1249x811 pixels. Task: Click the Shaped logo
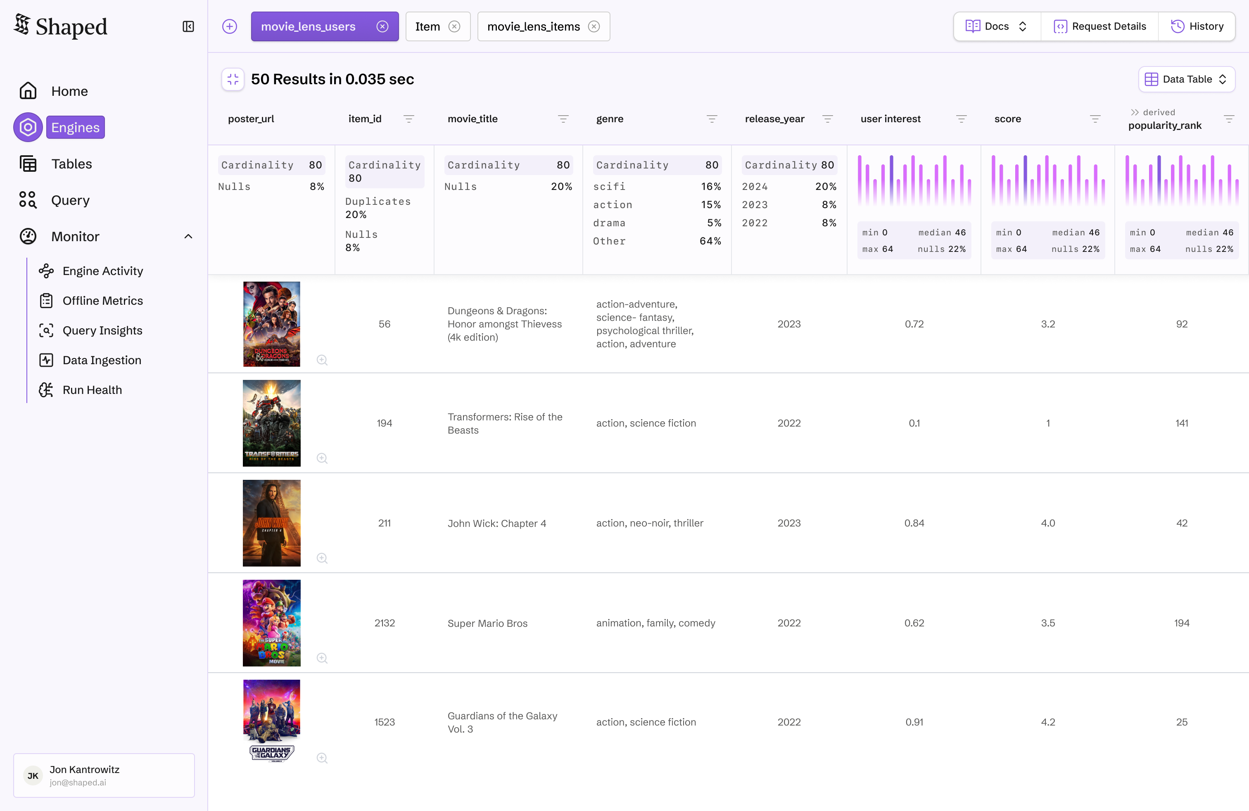coord(60,26)
